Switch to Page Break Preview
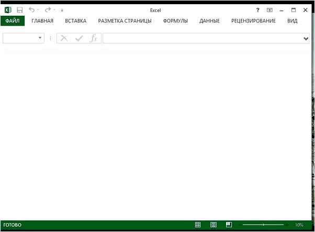Viewport: 315px width, 232px height. click(229, 225)
